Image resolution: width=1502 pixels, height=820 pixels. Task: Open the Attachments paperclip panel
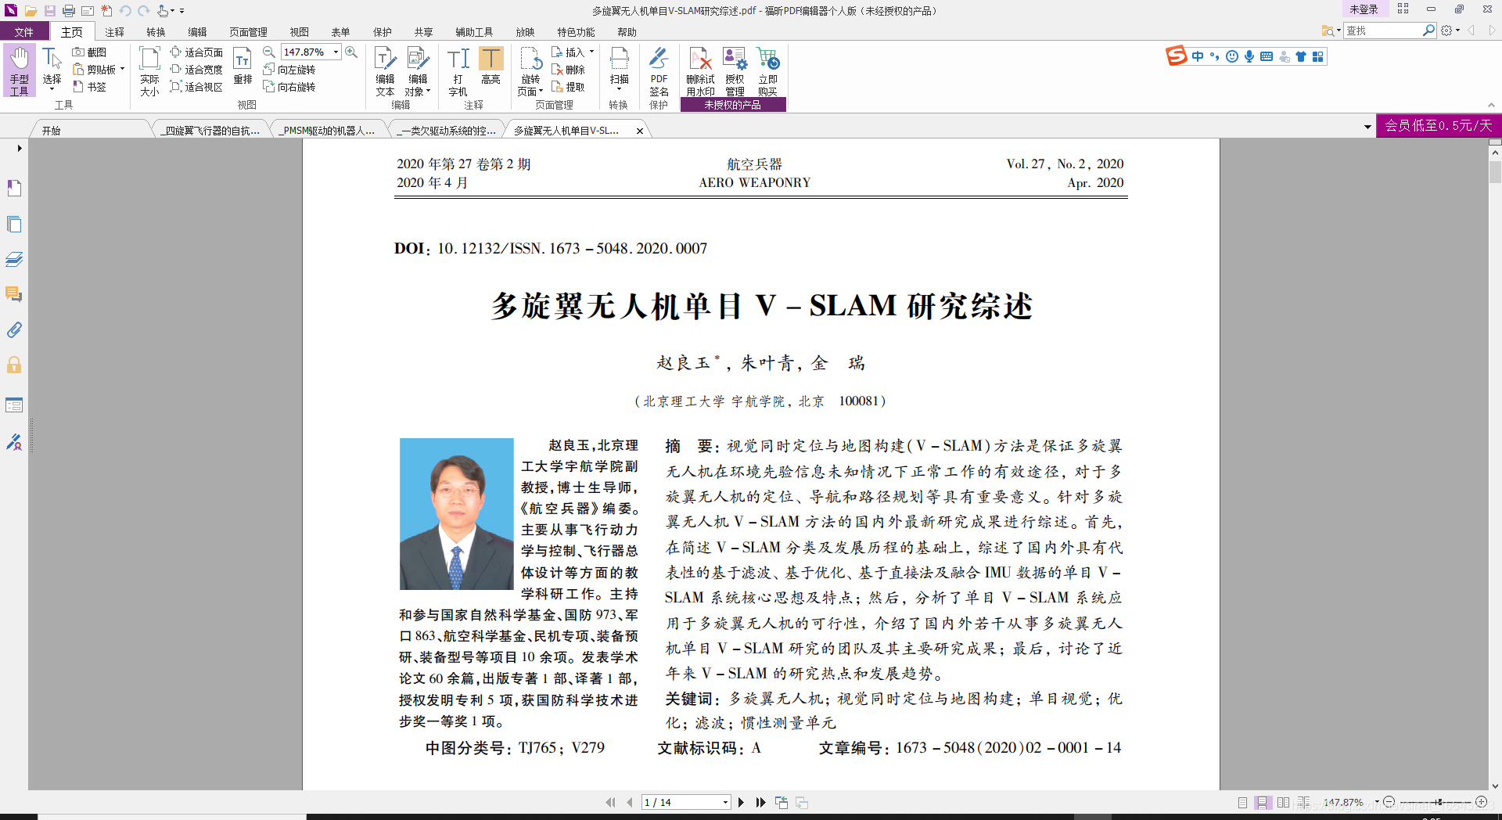(14, 329)
